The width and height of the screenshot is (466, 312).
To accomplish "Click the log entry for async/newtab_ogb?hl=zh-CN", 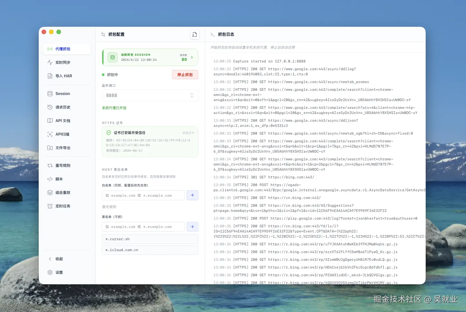I will coord(313,133).
